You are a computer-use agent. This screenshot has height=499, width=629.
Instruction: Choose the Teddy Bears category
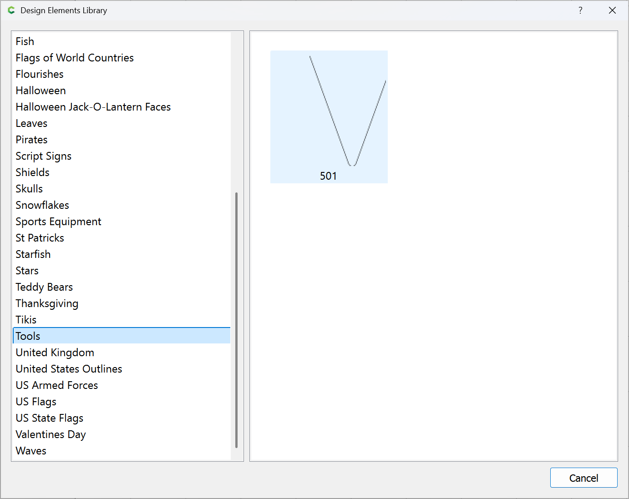point(44,287)
